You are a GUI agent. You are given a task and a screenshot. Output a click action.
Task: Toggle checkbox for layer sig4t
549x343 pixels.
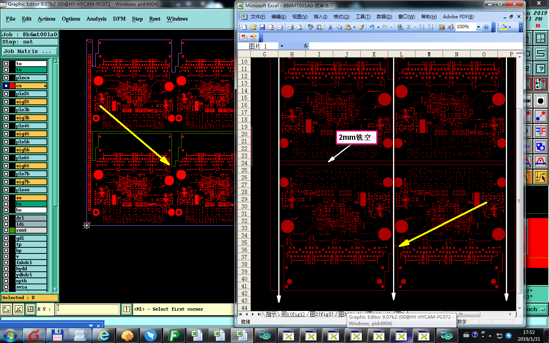click(6, 134)
